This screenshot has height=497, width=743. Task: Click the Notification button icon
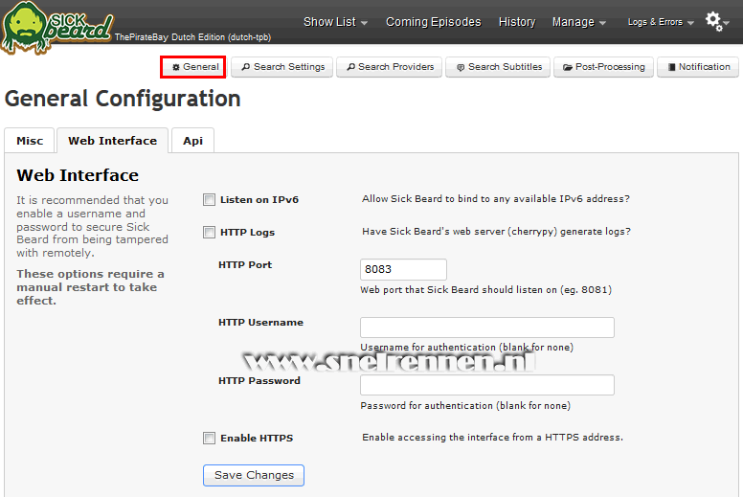pos(671,67)
